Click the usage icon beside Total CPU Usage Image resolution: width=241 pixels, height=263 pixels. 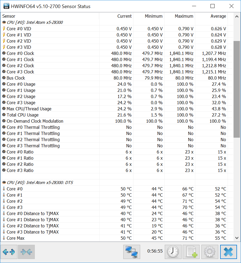click(4, 115)
